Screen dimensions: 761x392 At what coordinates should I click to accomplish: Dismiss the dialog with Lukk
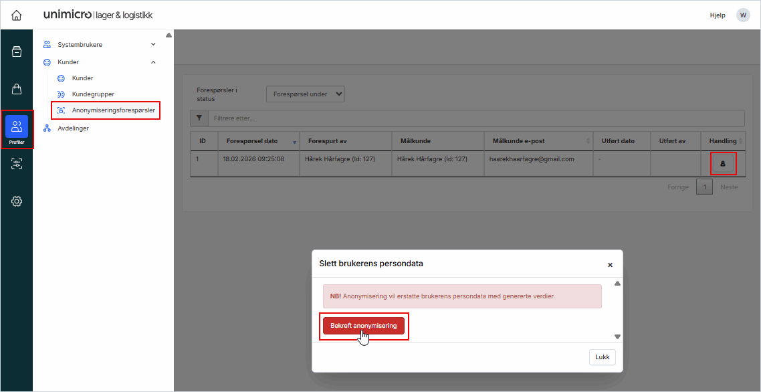(602, 357)
